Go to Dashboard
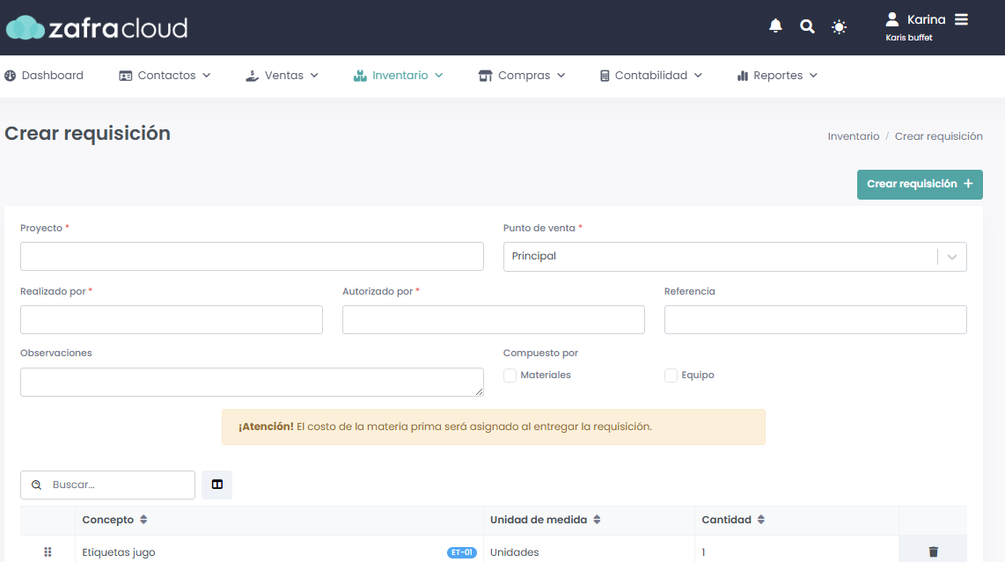1005x562 pixels. click(44, 76)
